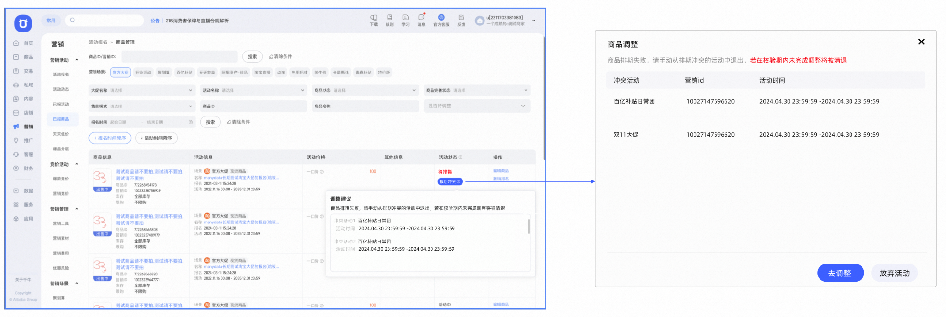The height and width of the screenshot is (317, 946).
Task: Select 特价版 marketing scene chip
Action: 384,73
